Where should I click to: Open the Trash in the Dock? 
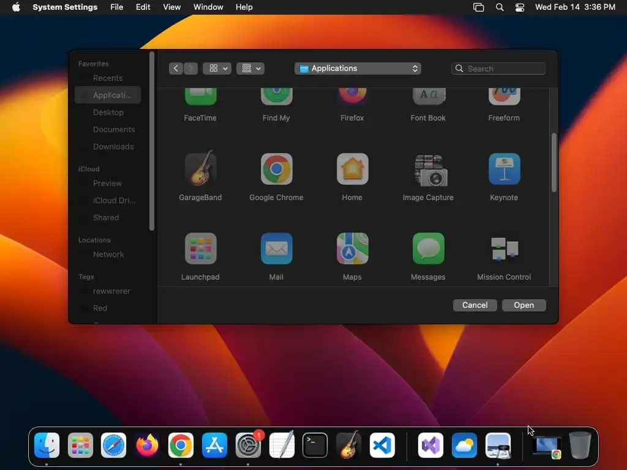pos(580,445)
